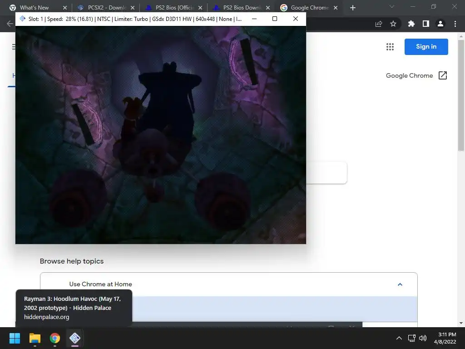Sign in to Google account

[x=426, y=47]
